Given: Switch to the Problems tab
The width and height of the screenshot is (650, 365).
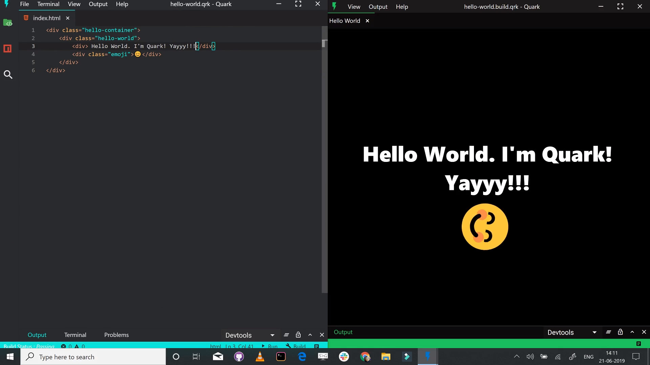Looking at the screenshot, I should click(116, 335).
